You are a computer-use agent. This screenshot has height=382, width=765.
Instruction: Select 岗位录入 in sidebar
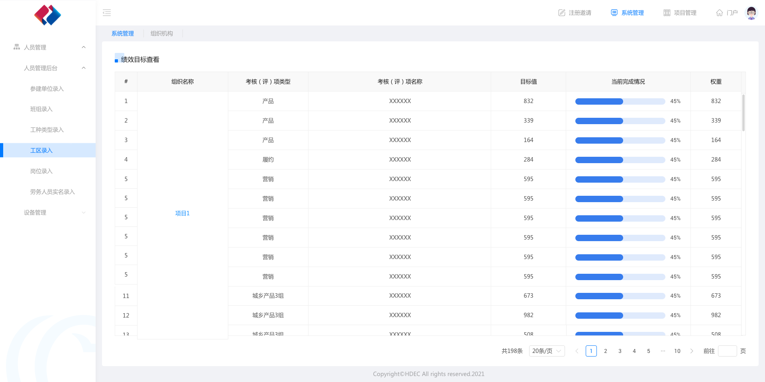point(41,171)
